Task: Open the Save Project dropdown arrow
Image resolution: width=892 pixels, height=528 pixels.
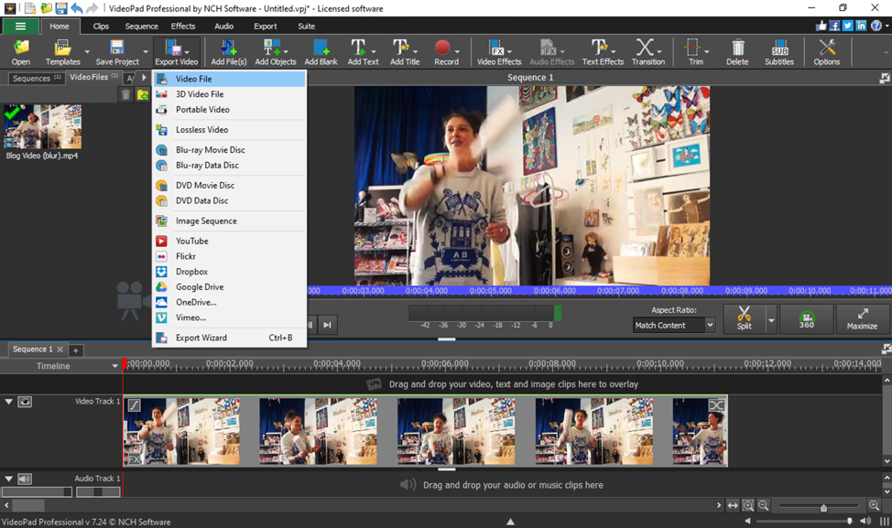Action: [x=146, y=52]
